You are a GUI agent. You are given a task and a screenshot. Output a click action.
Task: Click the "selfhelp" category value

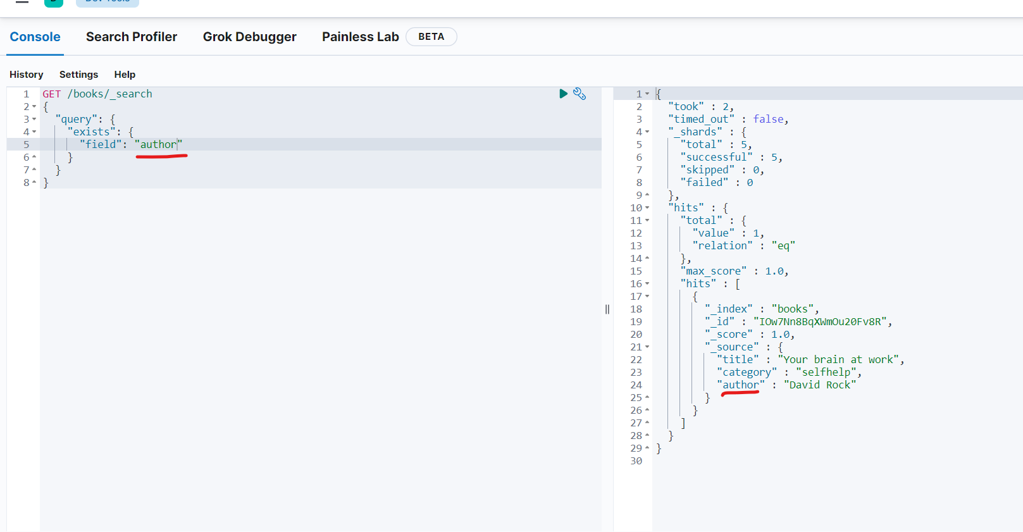pyautogui.click(x=826, y=372)
